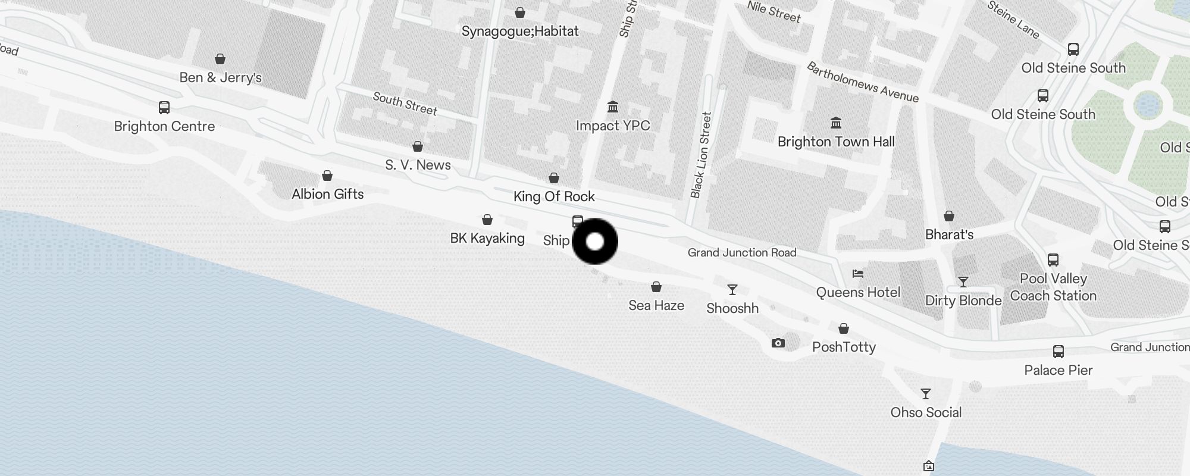Click the Bharat's place label
1190x476 pixels.
tap(949, 234)
